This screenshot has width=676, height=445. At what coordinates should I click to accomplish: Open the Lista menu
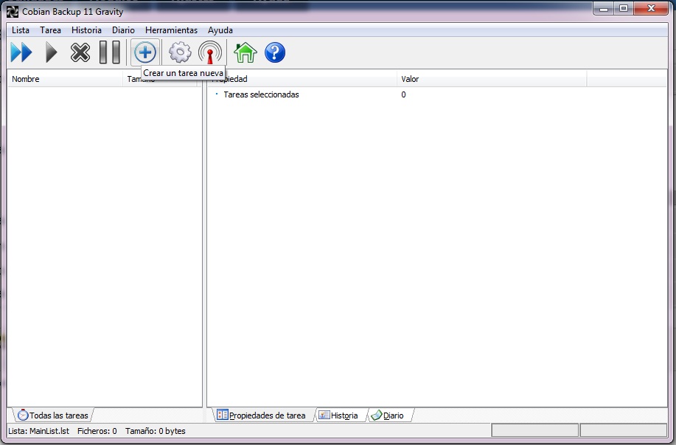[x=21, y=30]
